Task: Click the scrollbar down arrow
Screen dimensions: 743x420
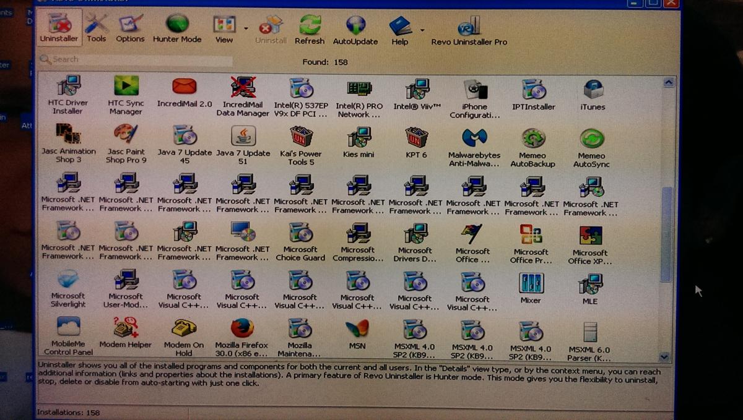Action: coord(664,357)
